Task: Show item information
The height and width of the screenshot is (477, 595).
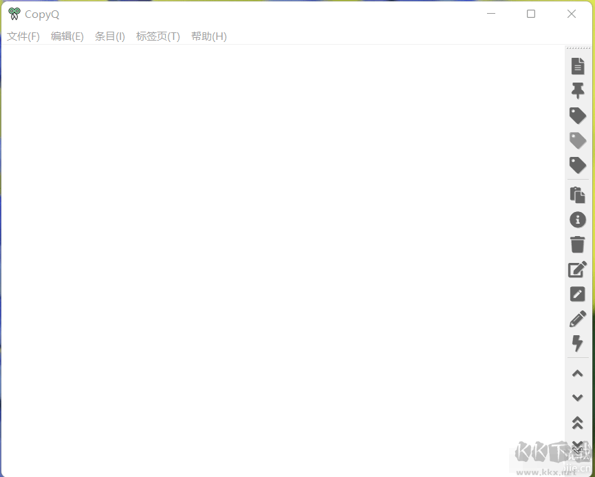Action: point(577,220)
